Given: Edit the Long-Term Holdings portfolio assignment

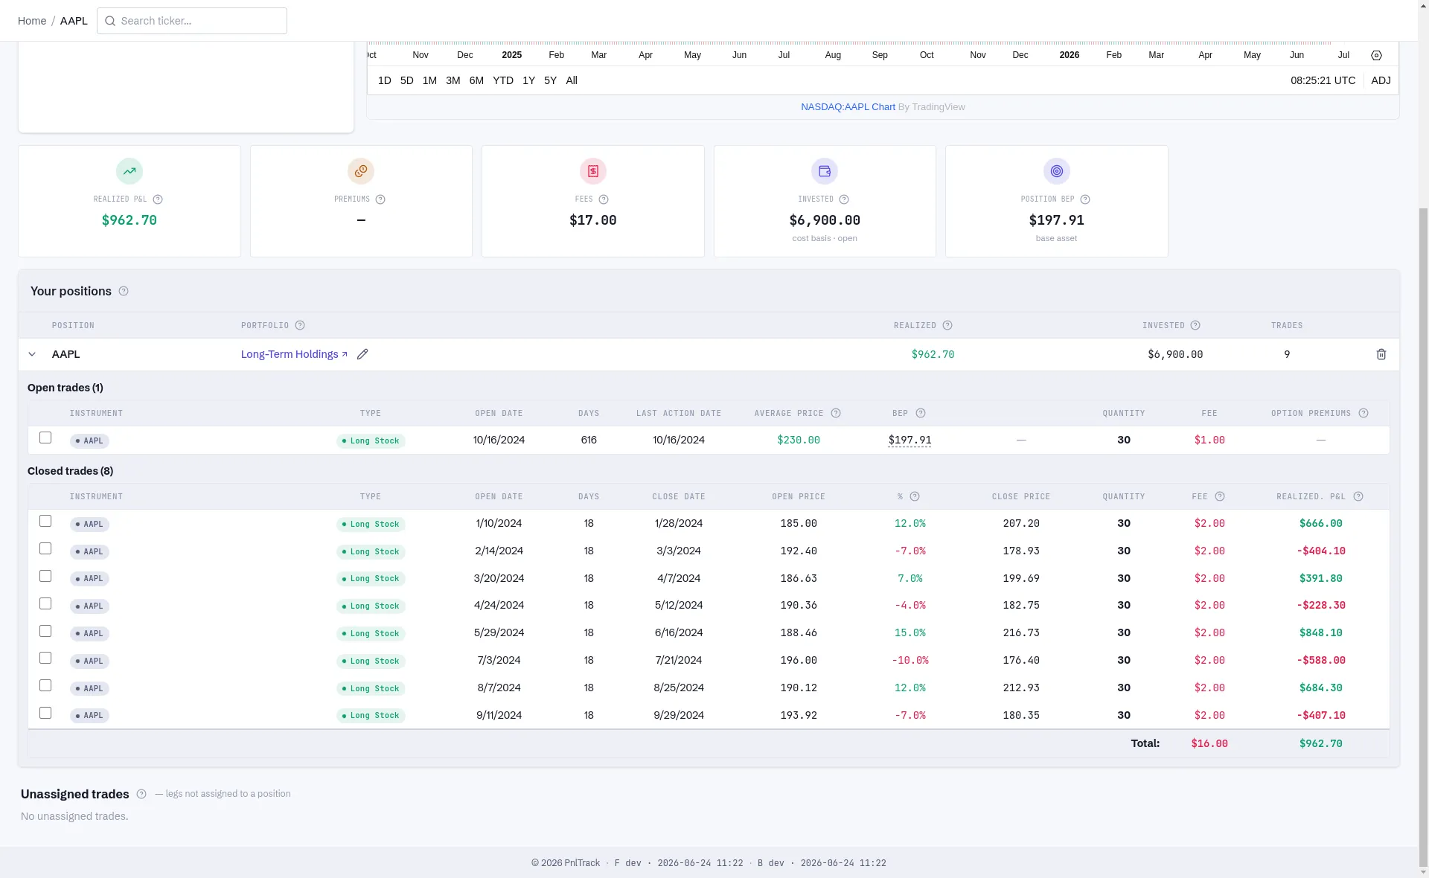Looking at the screenshot, I should pos(362,354).
